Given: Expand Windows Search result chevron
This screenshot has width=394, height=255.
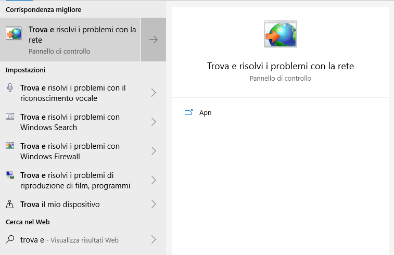Looking at the screenshot, I should click(x=154, y=122).
